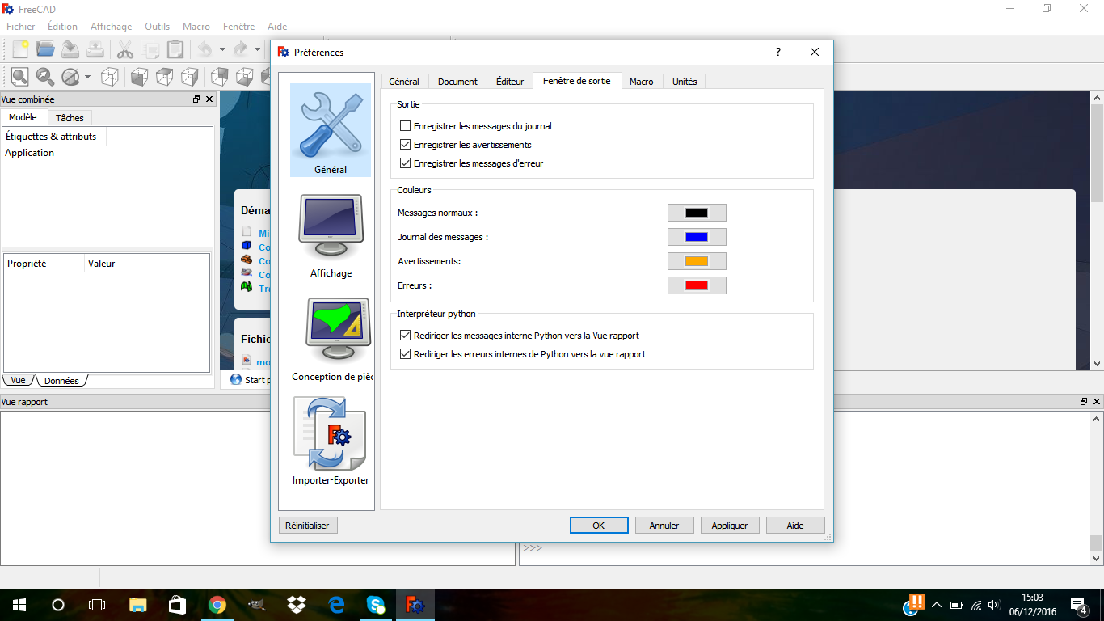Toggle Rediriger les erreurs internes de Python
The width and height of the screenshot is (1104, 621).
pyautogui.click(x=406, y=354)
